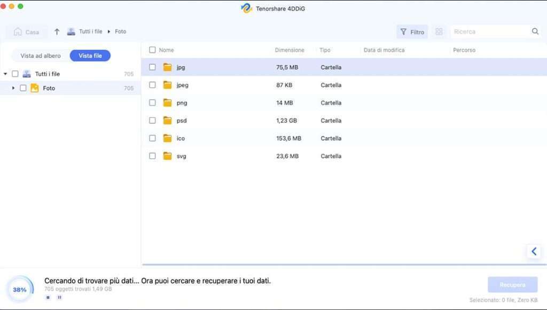Image resolution: width=547 pixels, height=310 pixels.
Task: Check the jpg folder checkbox
Action: coord(152,67)
